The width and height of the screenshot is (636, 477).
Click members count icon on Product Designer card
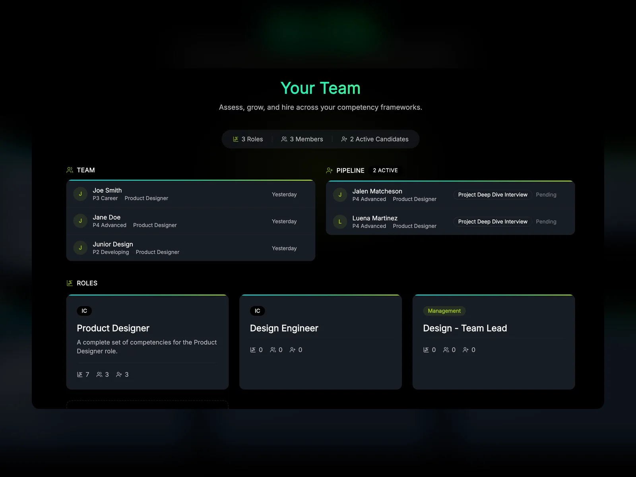click(99, 374)
